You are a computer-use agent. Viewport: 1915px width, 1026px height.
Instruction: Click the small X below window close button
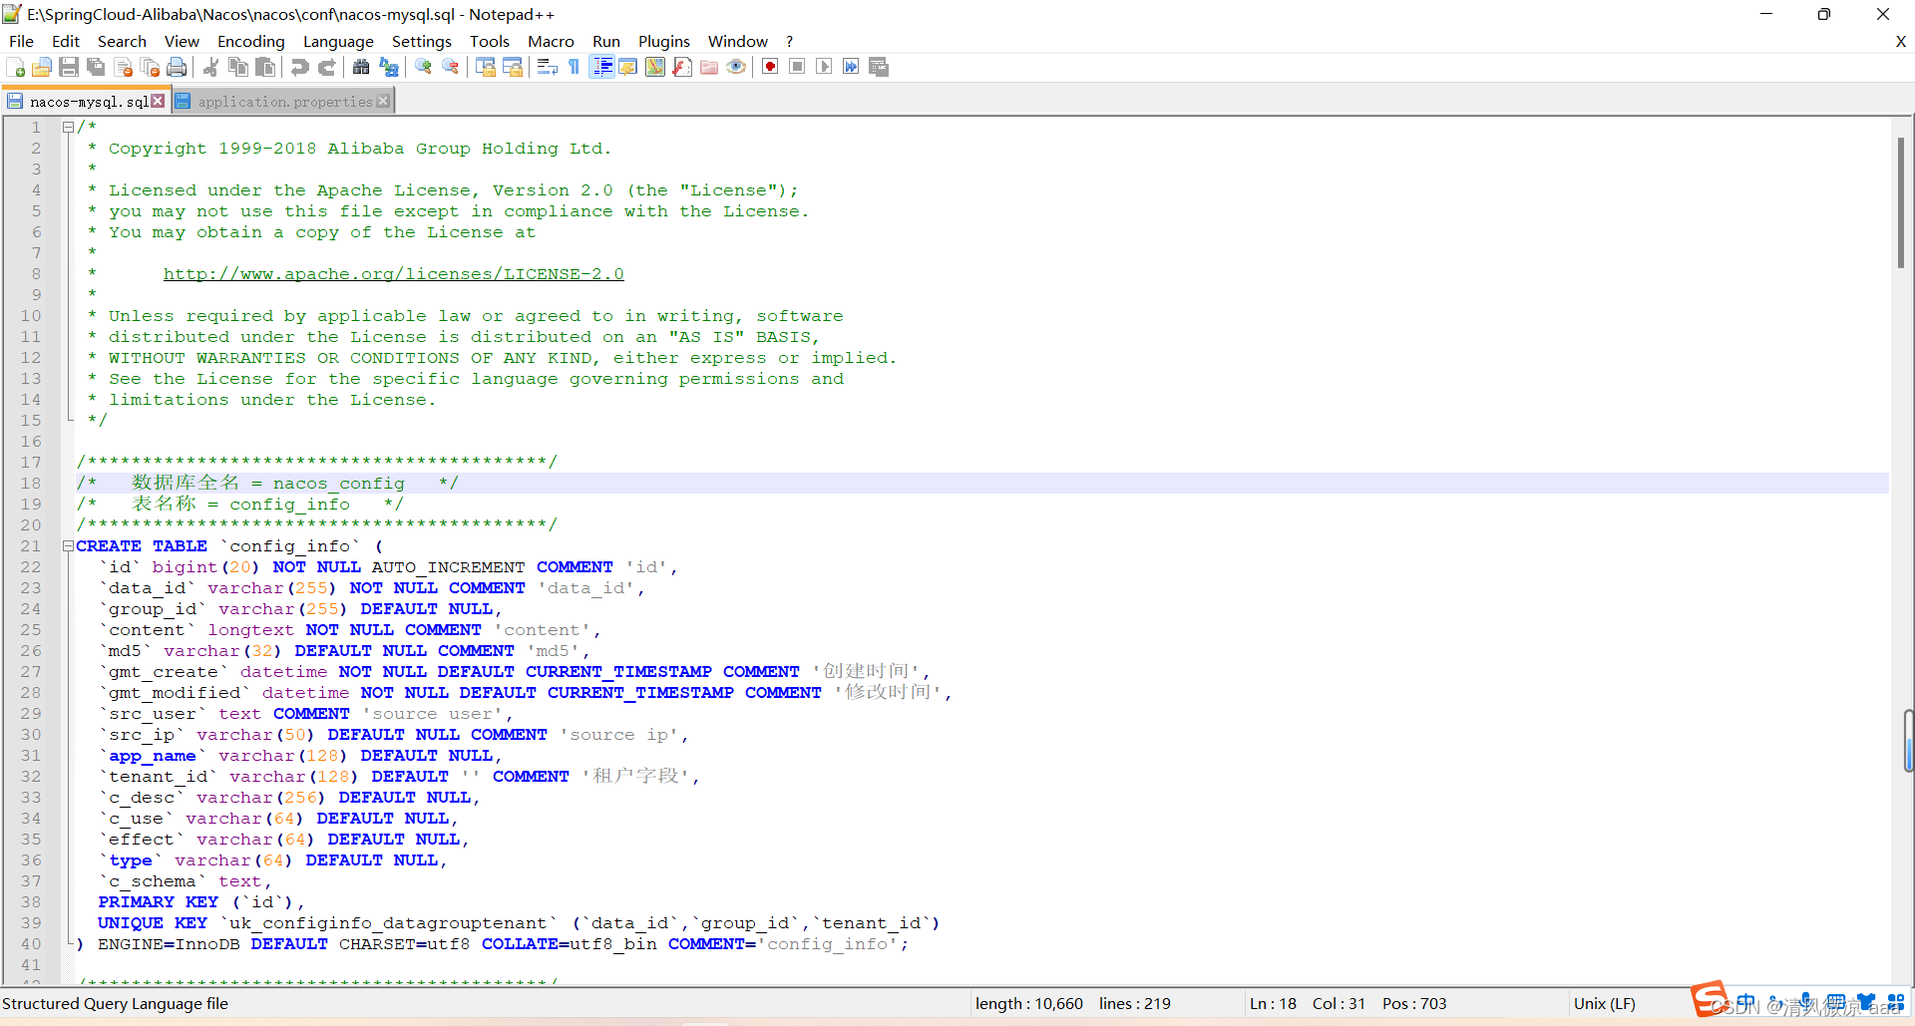pos(1901,42)
